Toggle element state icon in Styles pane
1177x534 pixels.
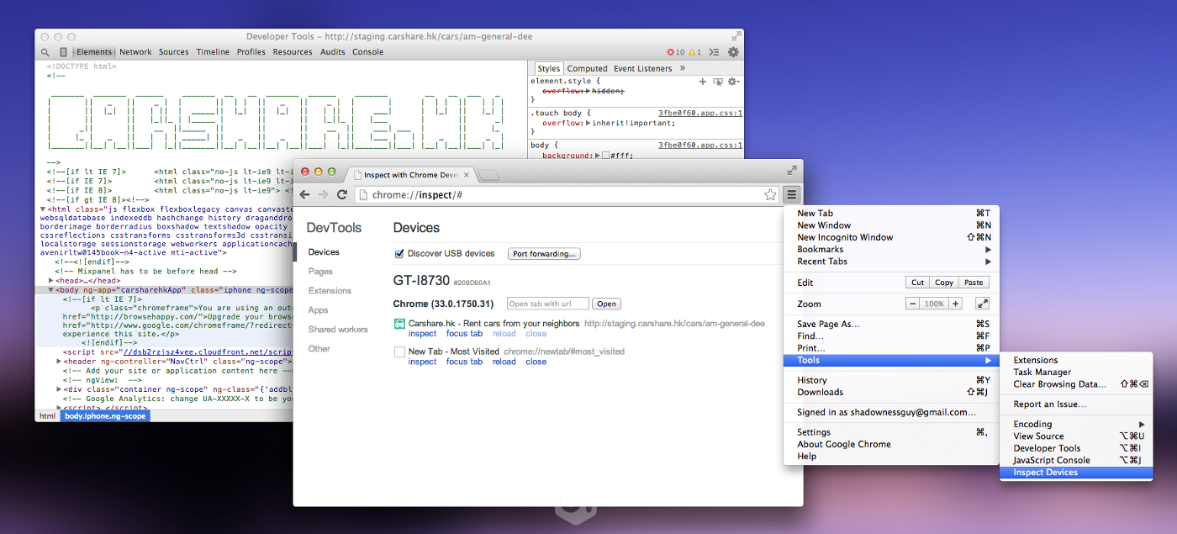click(x=718, y=82)
